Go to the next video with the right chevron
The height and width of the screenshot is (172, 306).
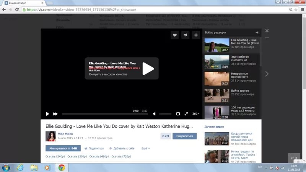pyautogui.click(x=267, y=74)
